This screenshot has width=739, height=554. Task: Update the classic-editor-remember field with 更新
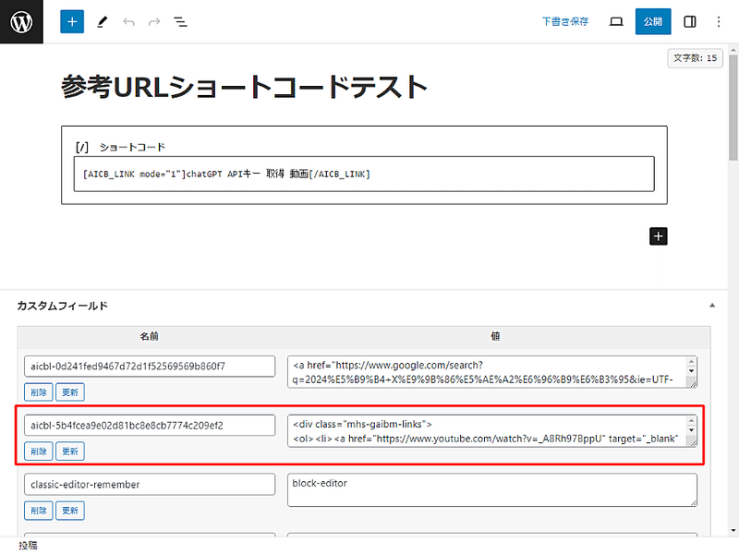[x=70, y=511]
